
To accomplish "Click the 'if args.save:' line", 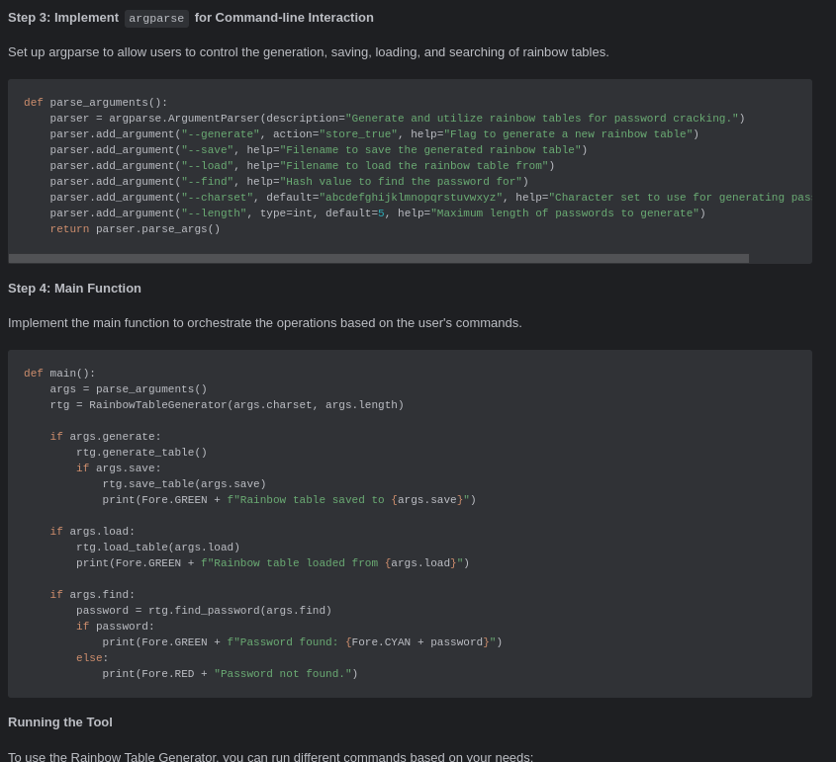I will coord(119,468).
